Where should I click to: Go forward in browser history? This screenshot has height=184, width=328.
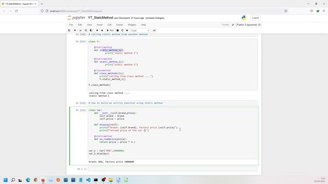[10, 11]
